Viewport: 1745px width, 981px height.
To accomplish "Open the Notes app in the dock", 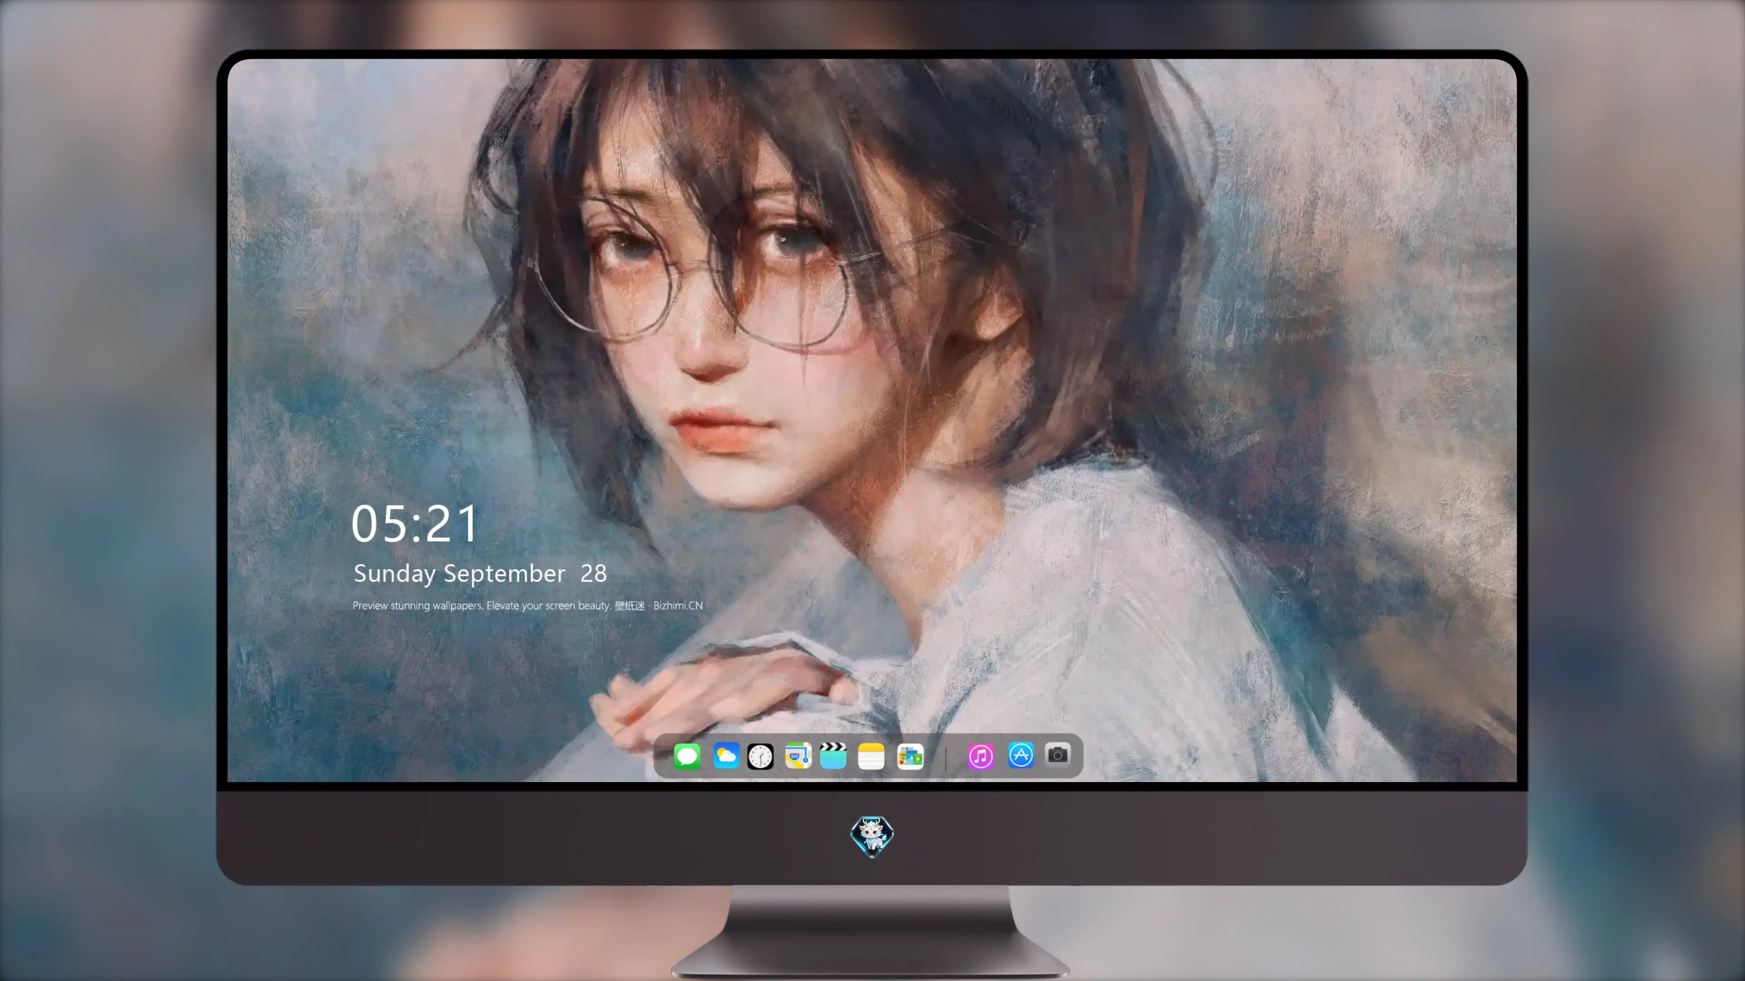I will [871, 756].
